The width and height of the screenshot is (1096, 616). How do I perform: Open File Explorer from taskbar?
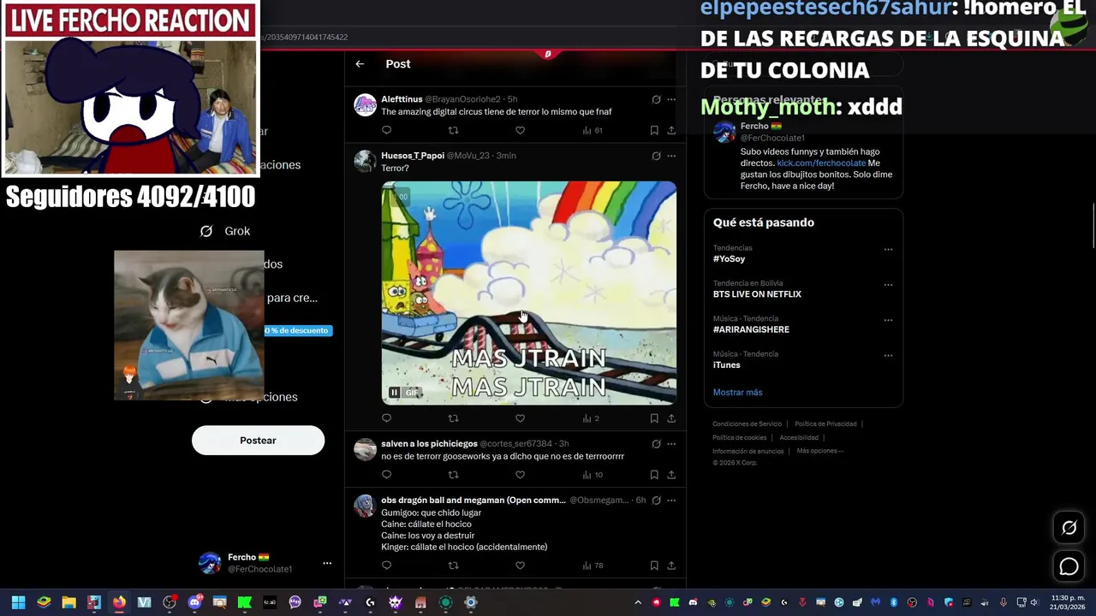(x=68, y=602)
